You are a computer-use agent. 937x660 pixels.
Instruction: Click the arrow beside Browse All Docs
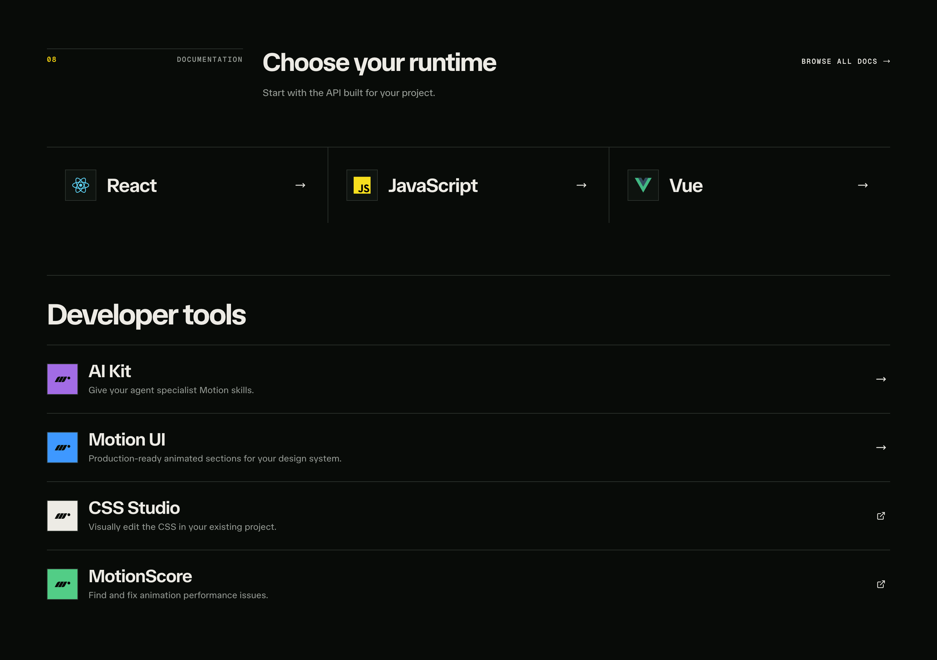[x=886, y=61]
